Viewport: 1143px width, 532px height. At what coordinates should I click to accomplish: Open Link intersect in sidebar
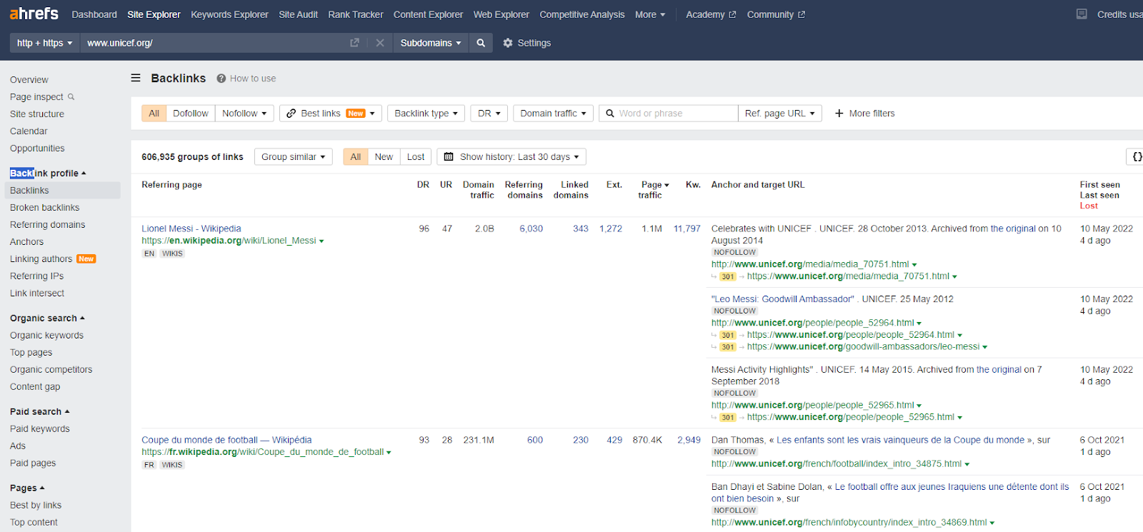click(37, 293)
